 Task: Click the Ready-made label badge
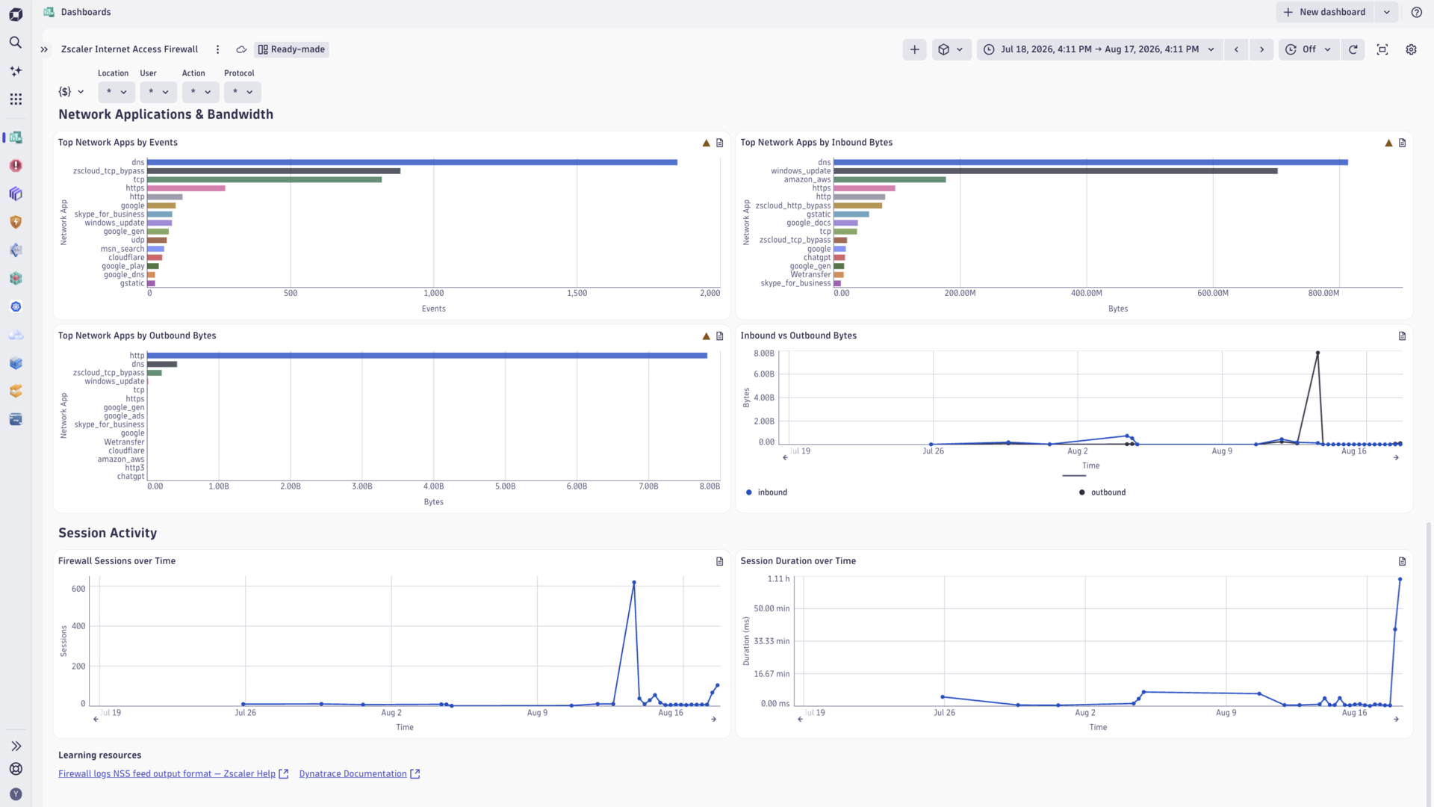point(291,49)
